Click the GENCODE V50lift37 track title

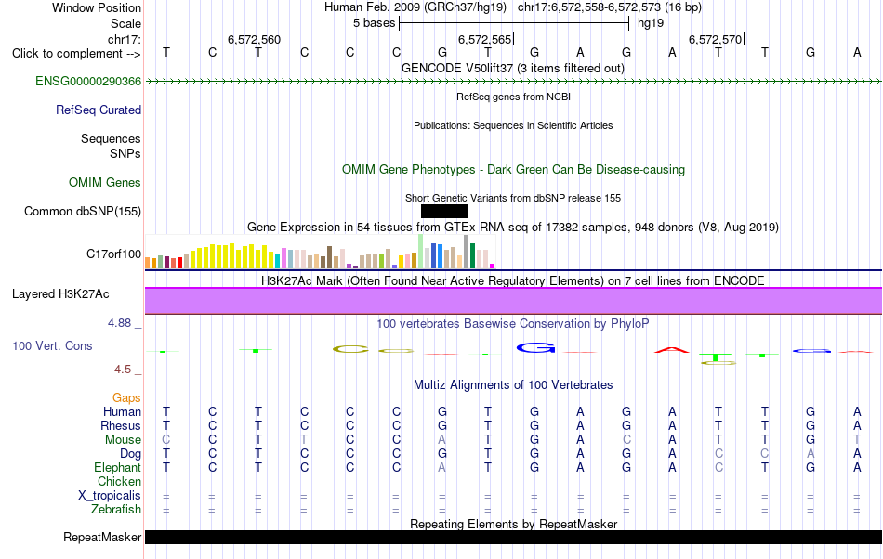point(513,69)
